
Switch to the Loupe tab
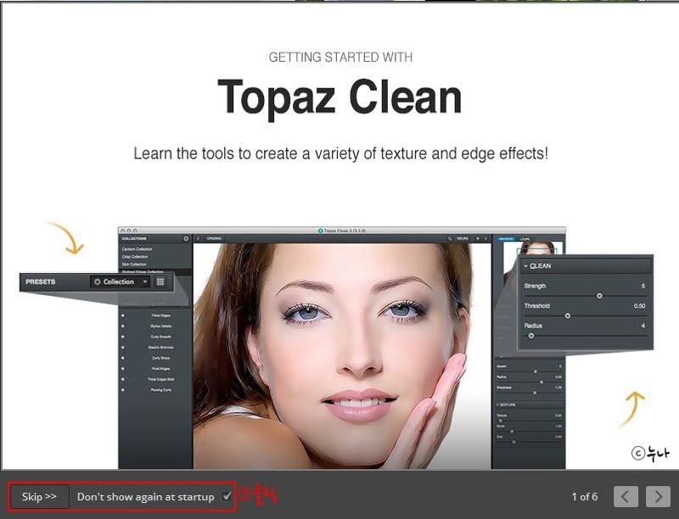[x=525, y=239]
